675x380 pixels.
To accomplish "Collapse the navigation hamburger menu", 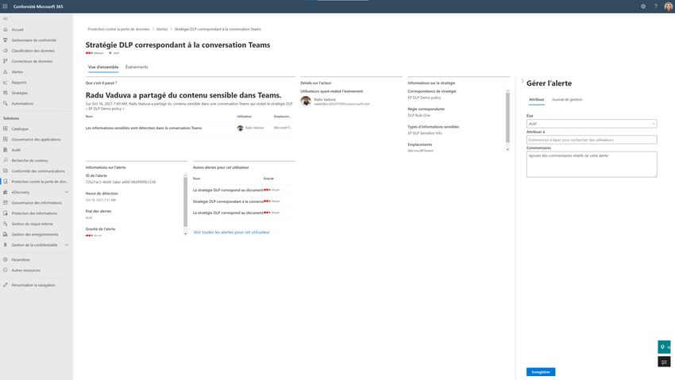I will point(6,18).
